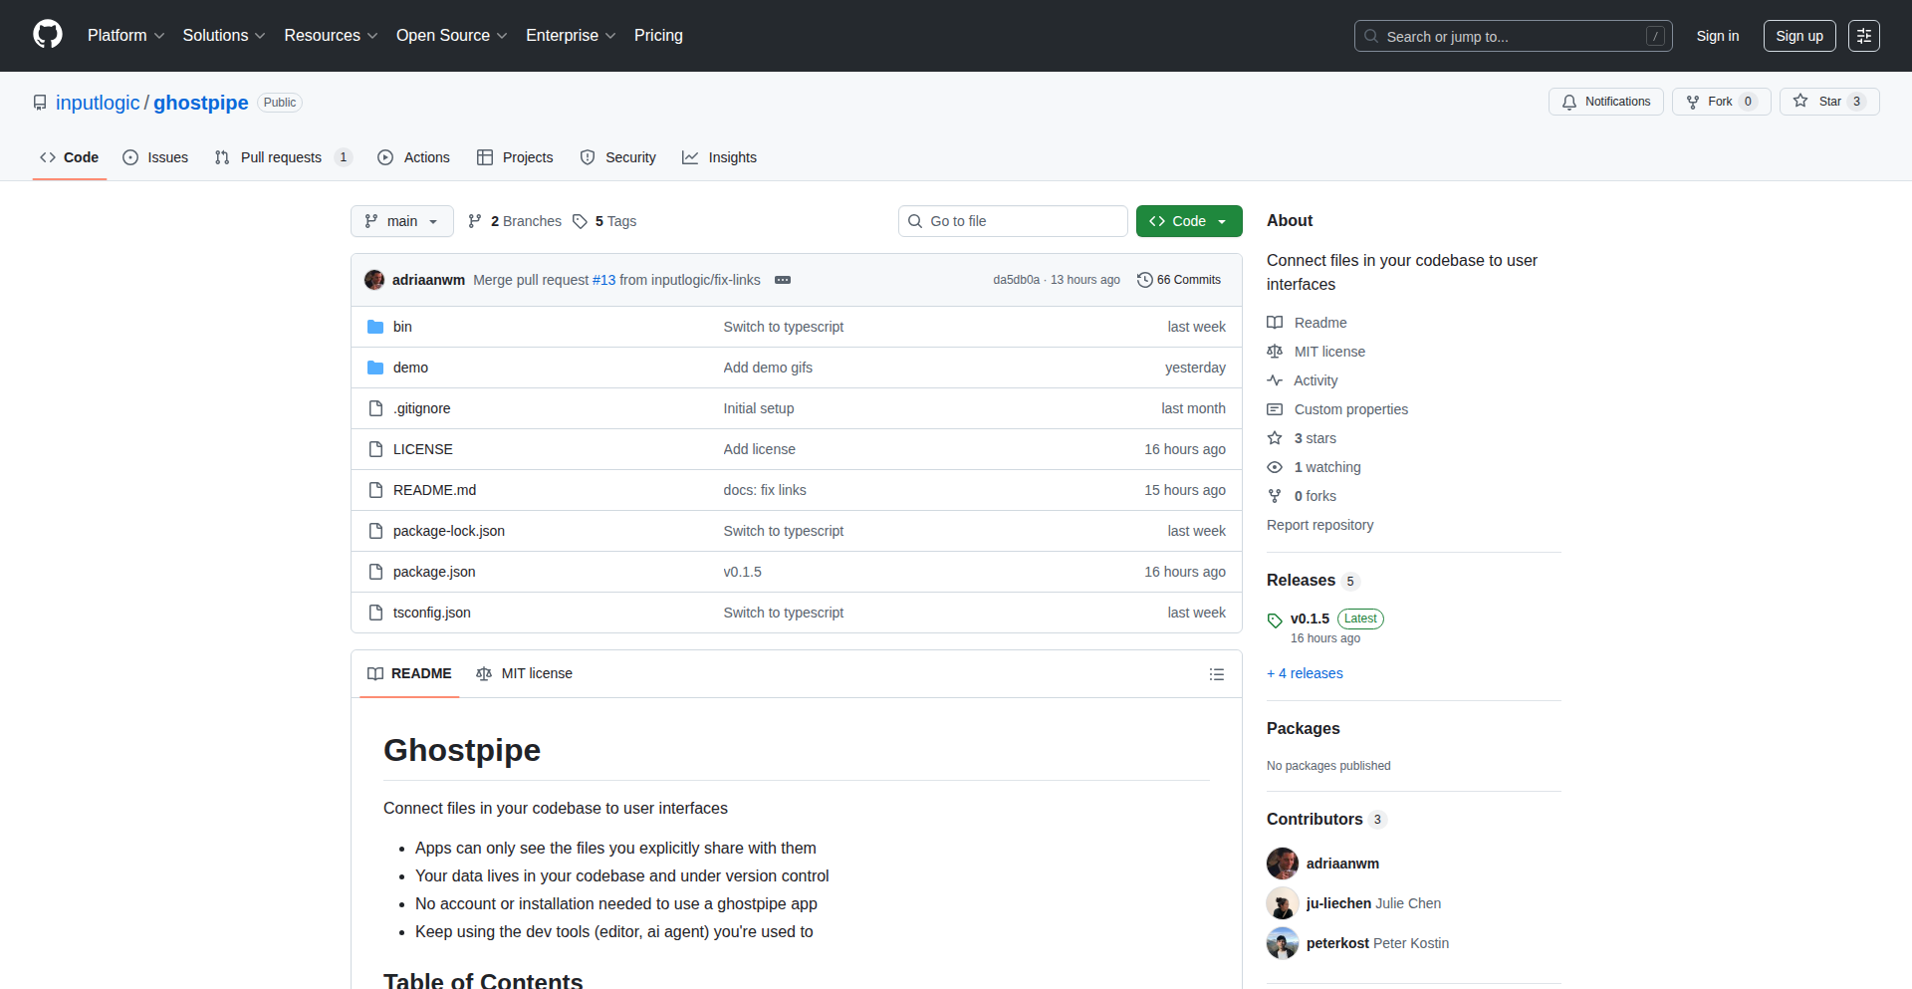Screen dimensions: 1912x989
Task: Click the .gitignore file icon
Action: (375, 408)
